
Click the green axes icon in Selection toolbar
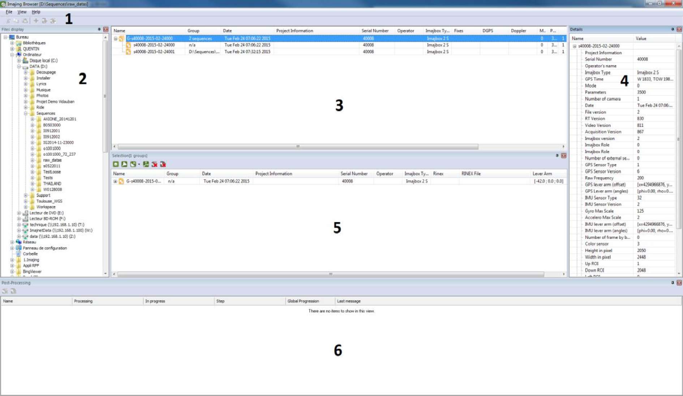tap(146, 164)
